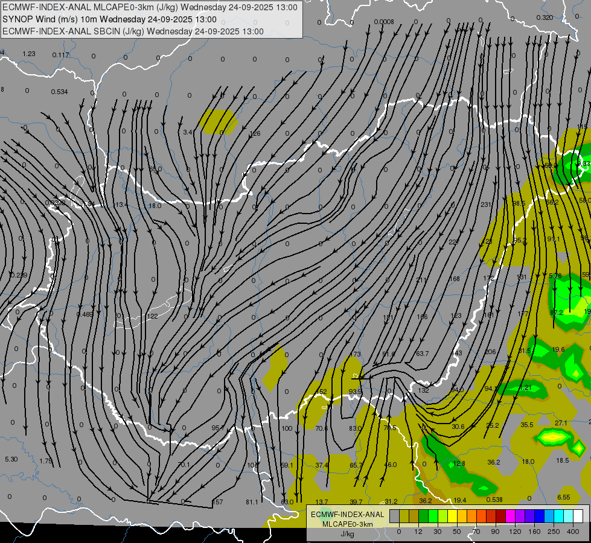Click the cyan swatch in the legend
The image size is (591, 543).
pos(558,516)
